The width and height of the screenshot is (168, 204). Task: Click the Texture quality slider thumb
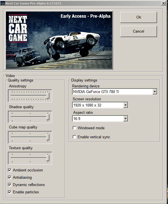(x=48, y=158)
